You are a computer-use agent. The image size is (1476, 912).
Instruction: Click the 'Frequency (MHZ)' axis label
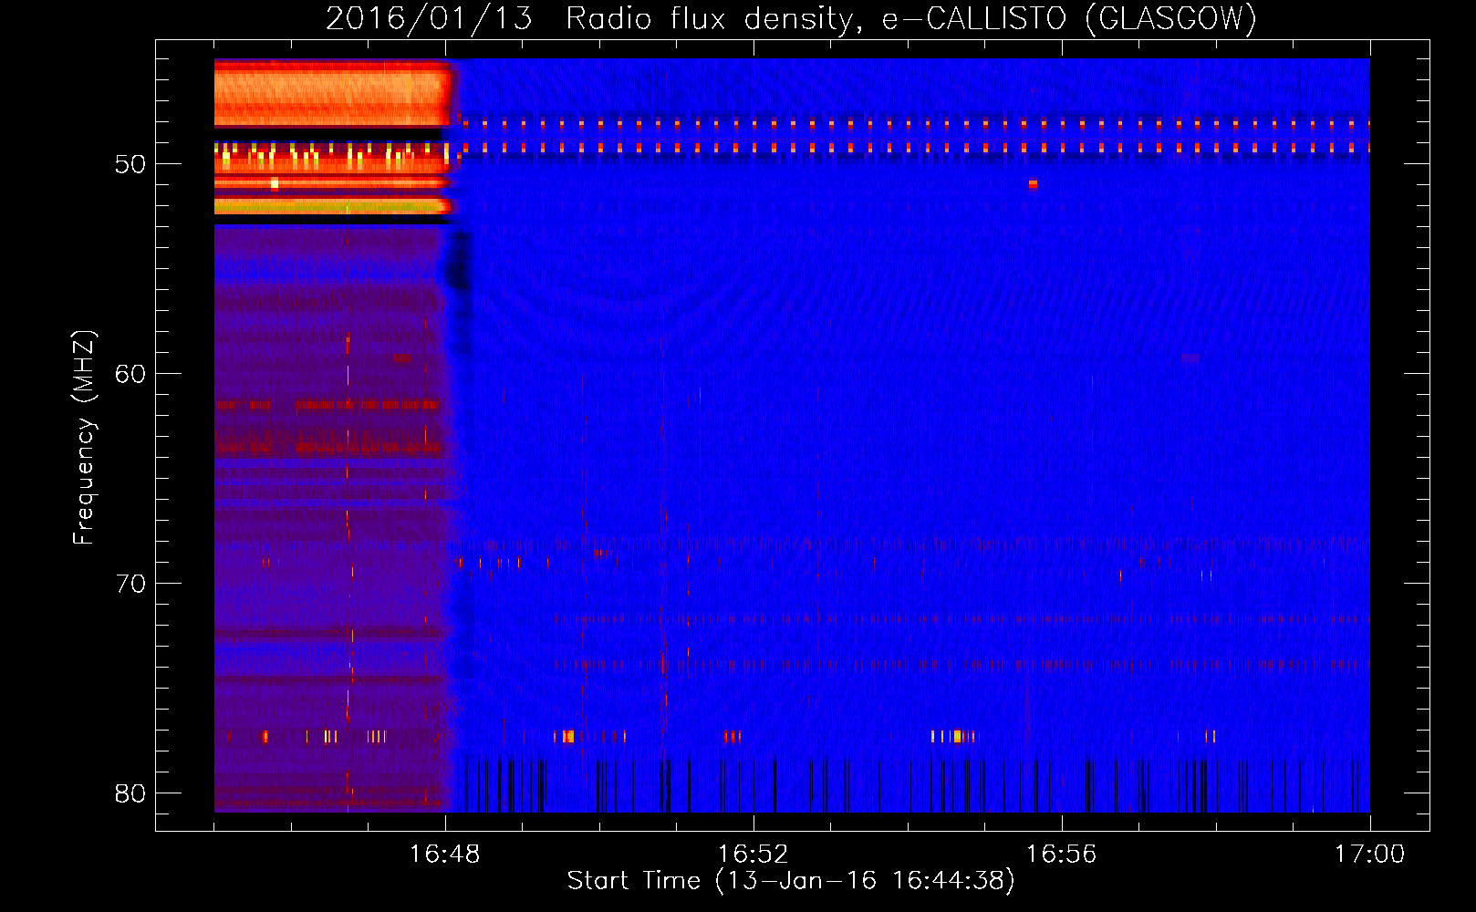pos(84,438)
